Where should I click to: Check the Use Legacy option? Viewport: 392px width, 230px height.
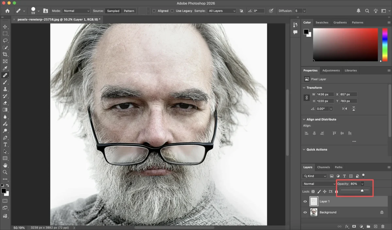click(172, 10)
